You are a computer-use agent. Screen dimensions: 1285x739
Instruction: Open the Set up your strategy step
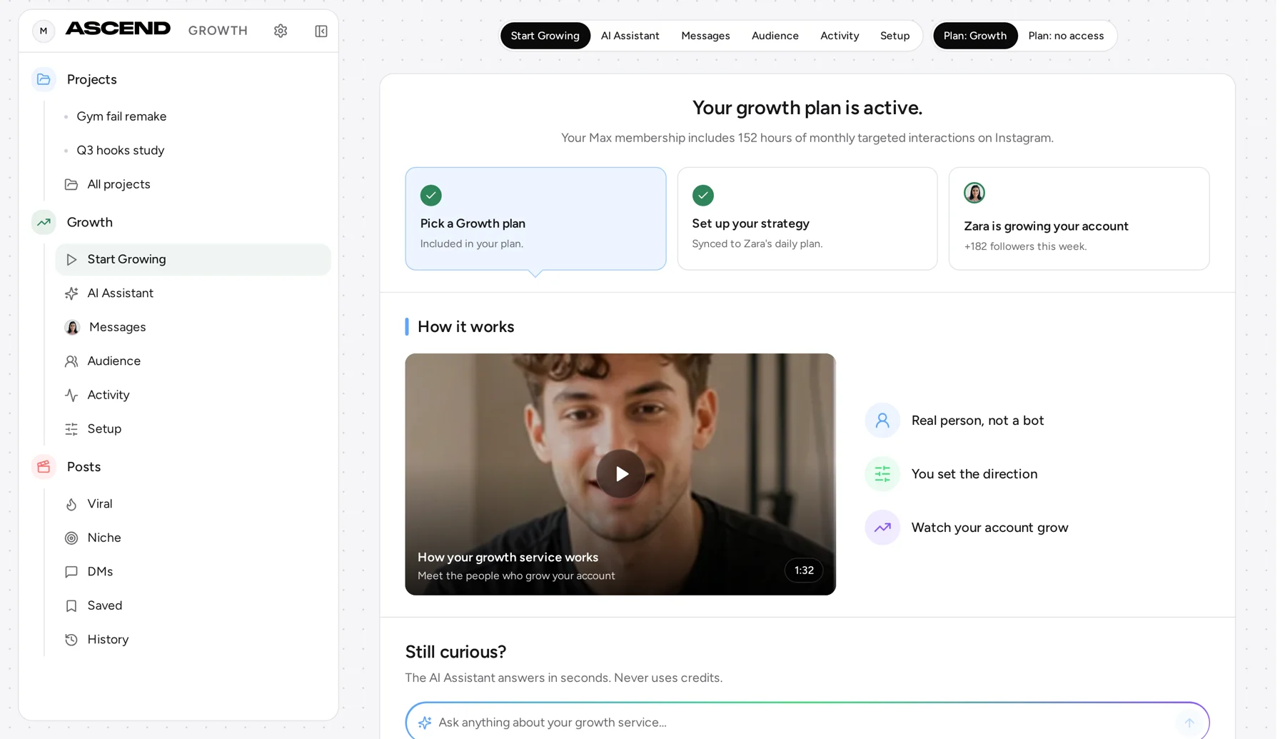pos(807,218)
